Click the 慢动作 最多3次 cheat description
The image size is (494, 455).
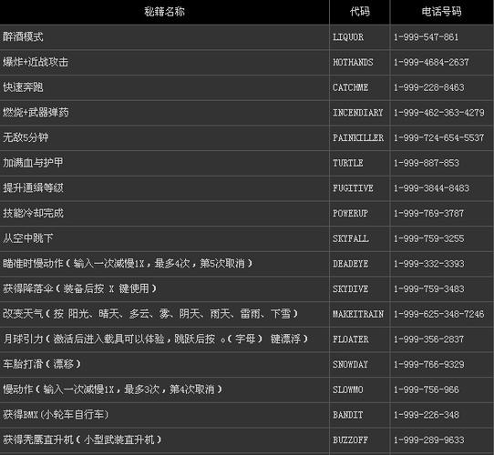pyautogui.click(x=112, y=389)
